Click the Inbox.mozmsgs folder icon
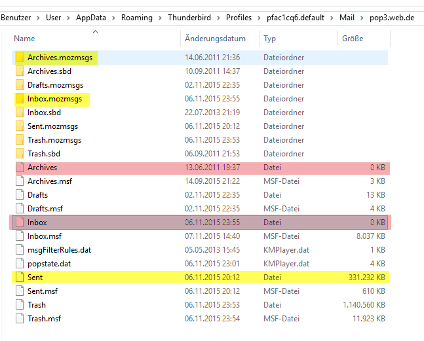 pos(20,99)
